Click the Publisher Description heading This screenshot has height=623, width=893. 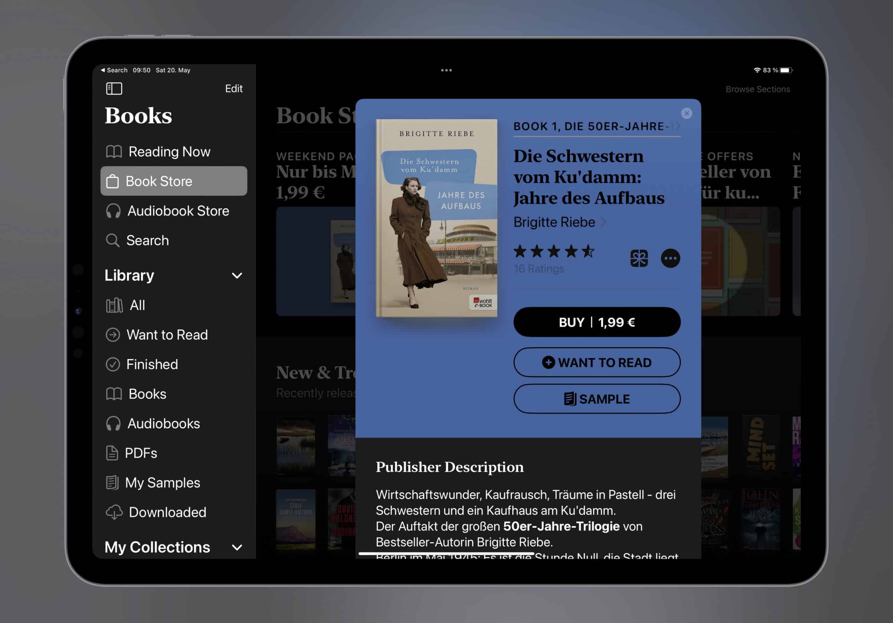(x=450, y=467)
